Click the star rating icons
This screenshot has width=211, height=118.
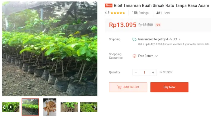118,13
